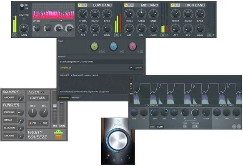Viewport: 243px width, 166px height.
Task: Select mode A on Mid Band
Action: [126, 5]
